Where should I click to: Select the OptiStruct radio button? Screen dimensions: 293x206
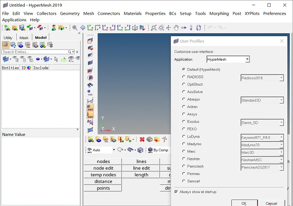184,84
